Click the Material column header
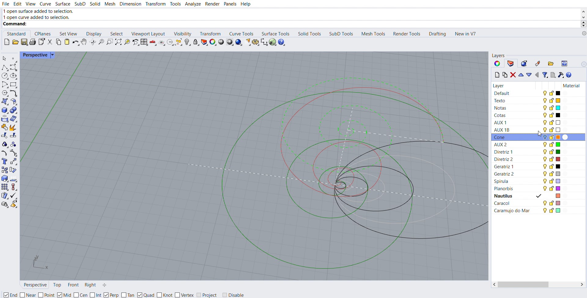587x298 pixels. point(571,86)
